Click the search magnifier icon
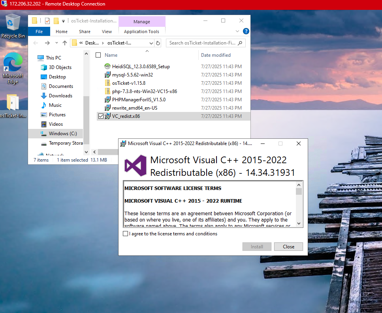The image size is (382, 313). [x=240, y=43]
